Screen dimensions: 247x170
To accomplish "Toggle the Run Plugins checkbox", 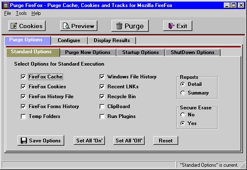I will click(102, 116).
